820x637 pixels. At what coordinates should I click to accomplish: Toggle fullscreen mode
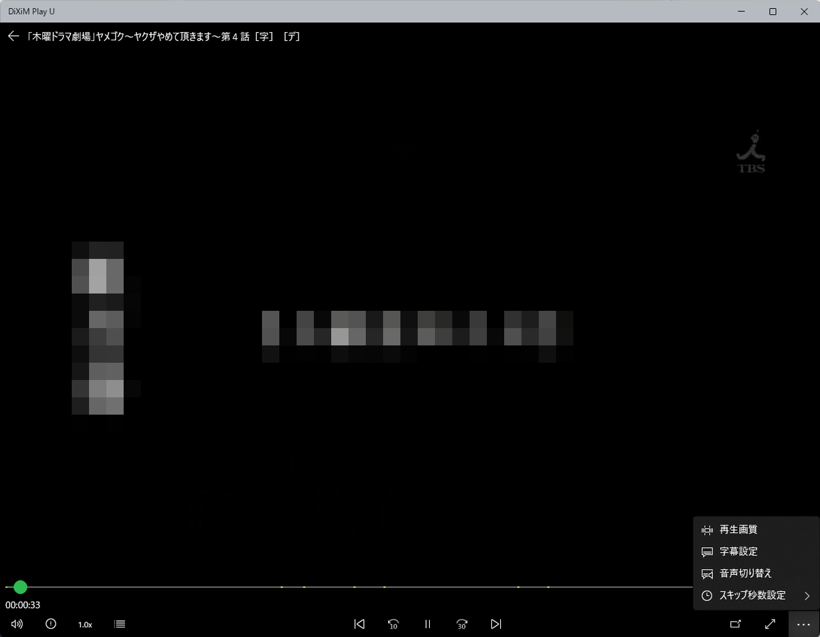click(x=770, y=624)
